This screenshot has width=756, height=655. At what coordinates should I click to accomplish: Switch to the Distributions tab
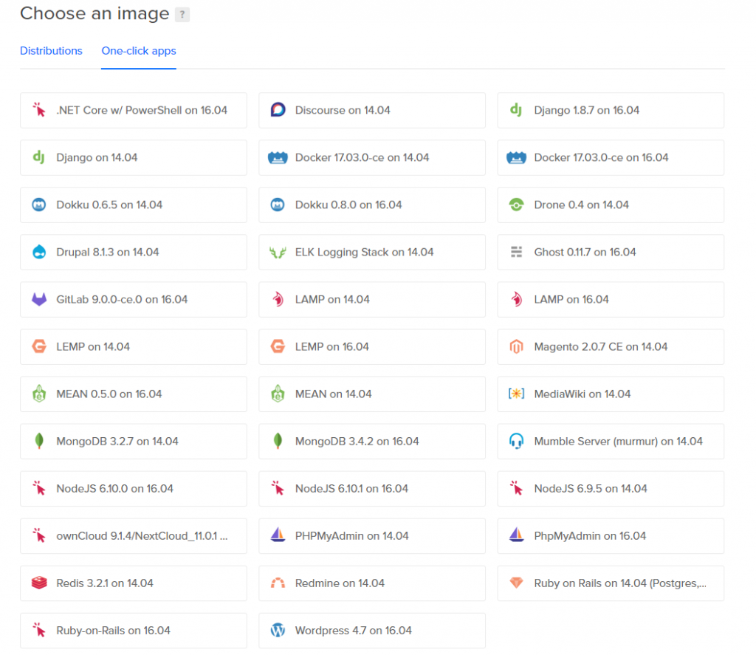51,51
